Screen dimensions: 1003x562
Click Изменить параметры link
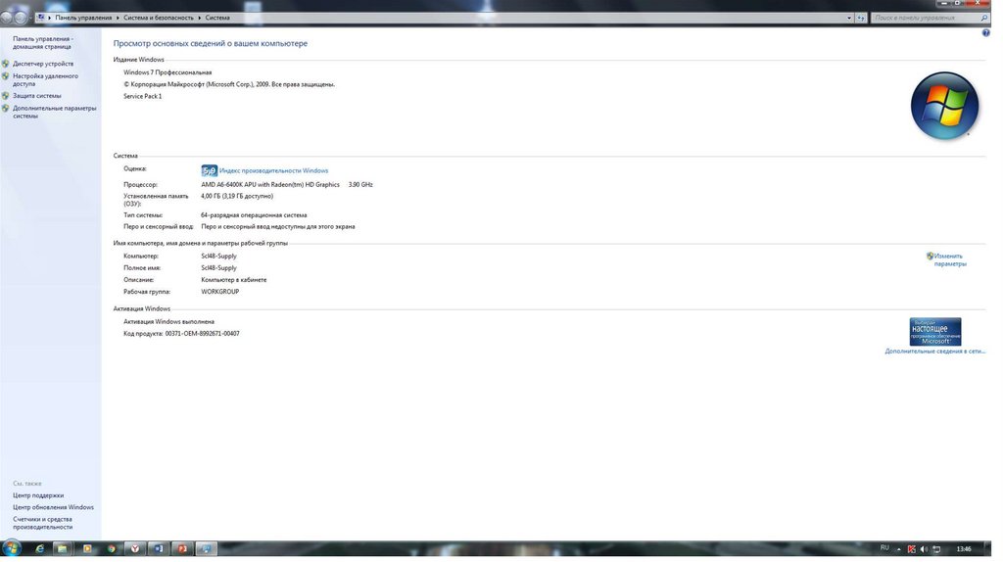tap(950, 260)
